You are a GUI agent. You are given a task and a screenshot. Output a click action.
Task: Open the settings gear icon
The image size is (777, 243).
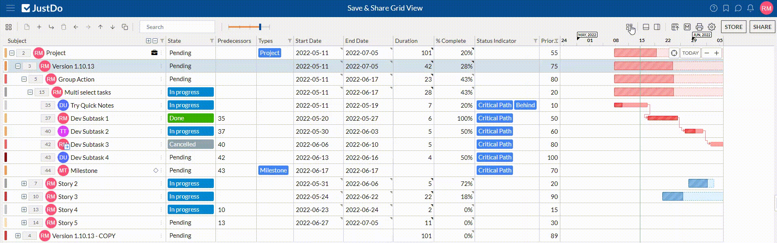[x=712, y=27]
